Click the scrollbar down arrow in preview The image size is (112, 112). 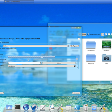coord(77,67)
